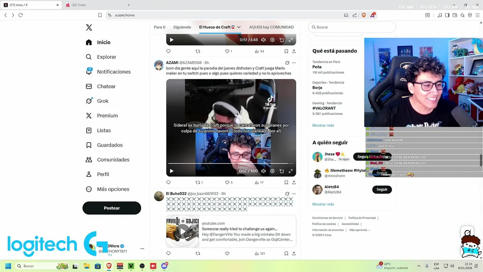The width and height of the screenshot is (483, 272).
Task: Ask Grok about El Buho522's post
Action: [287, 194]
